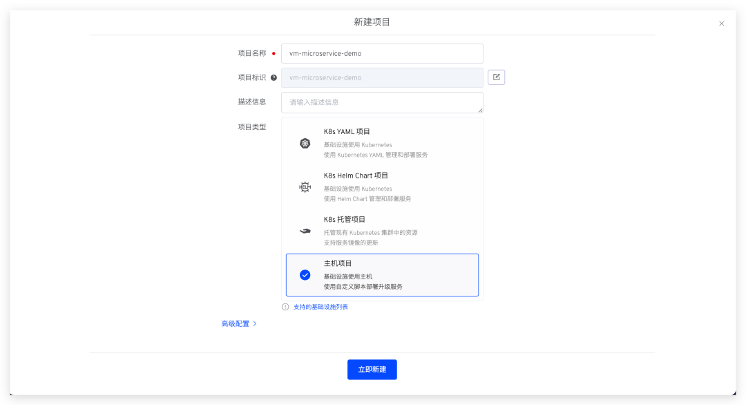Screen dimensions: 746x405
Task: Pick the K8s 托管项目 type
Action: [x=382, y=231]
